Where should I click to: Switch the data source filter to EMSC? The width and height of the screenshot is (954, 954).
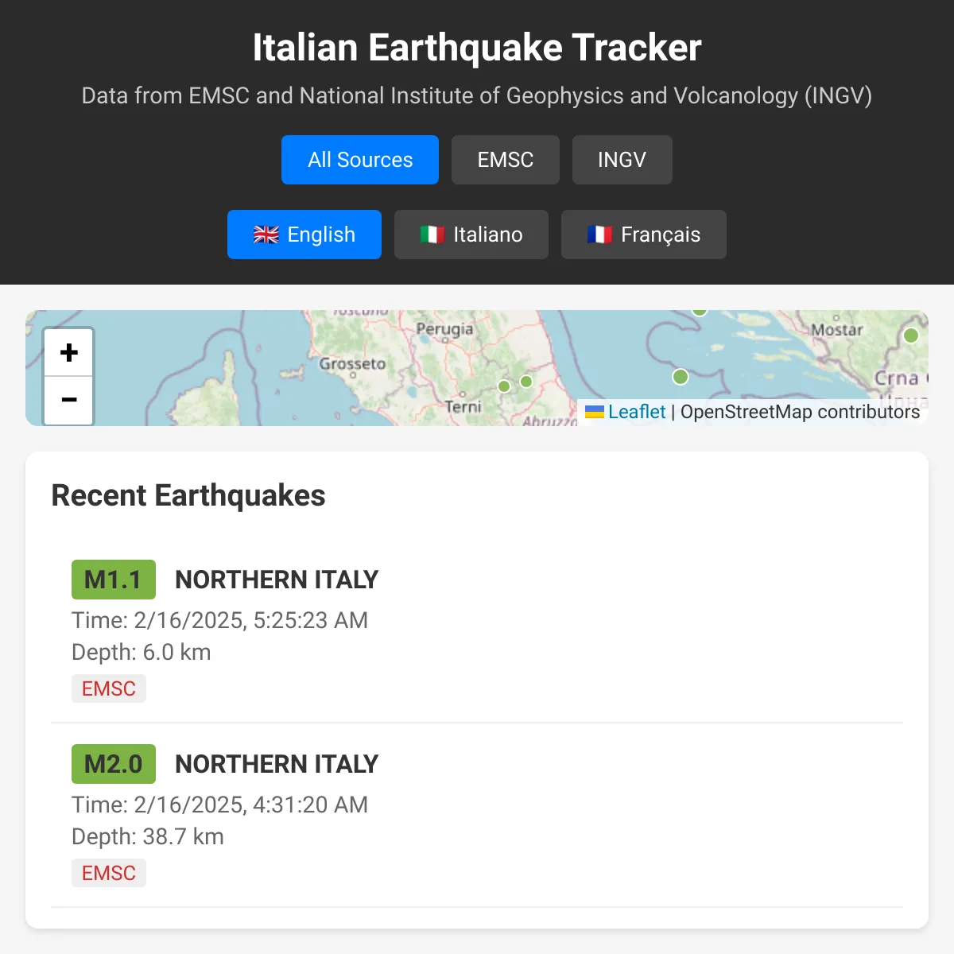tap(505, 160)
